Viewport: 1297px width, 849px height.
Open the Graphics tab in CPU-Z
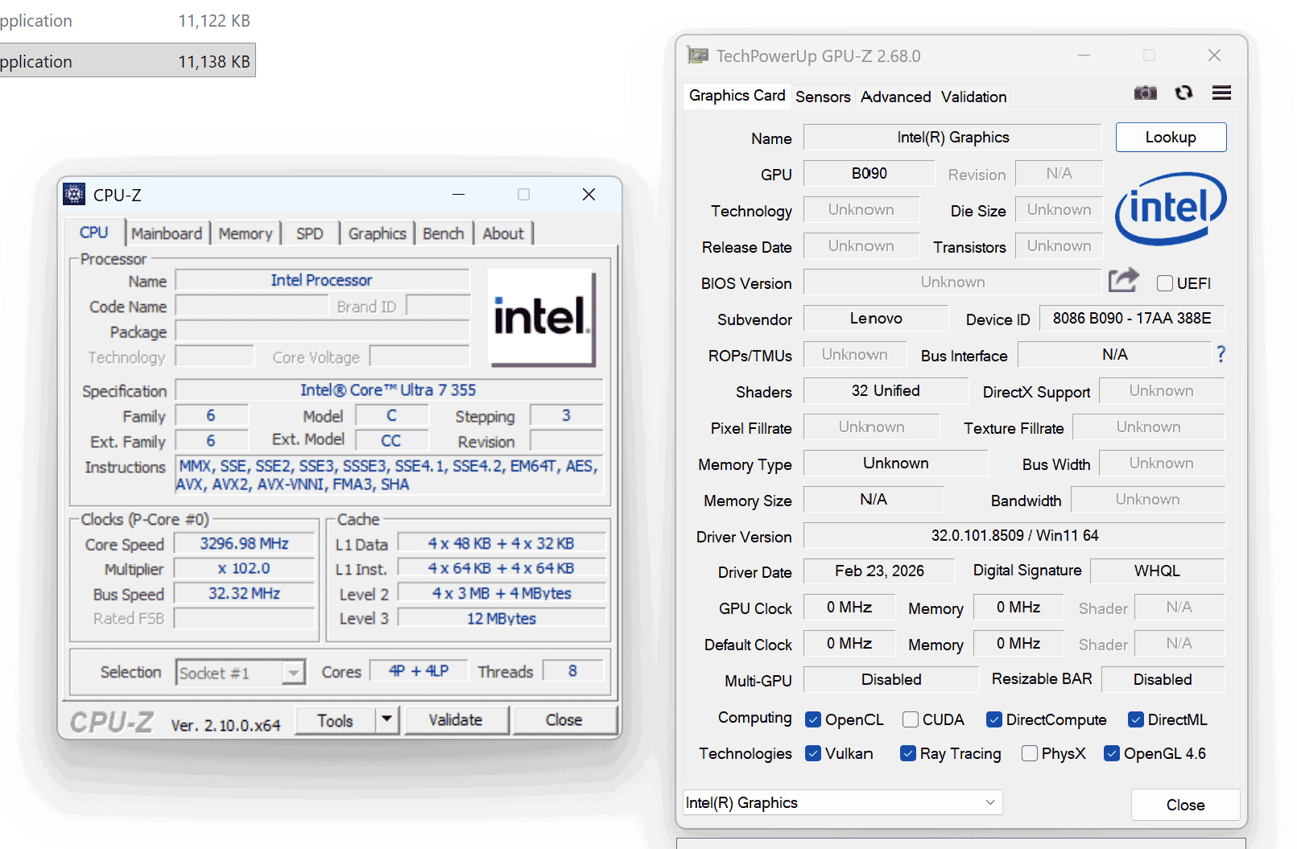[378, 233]
